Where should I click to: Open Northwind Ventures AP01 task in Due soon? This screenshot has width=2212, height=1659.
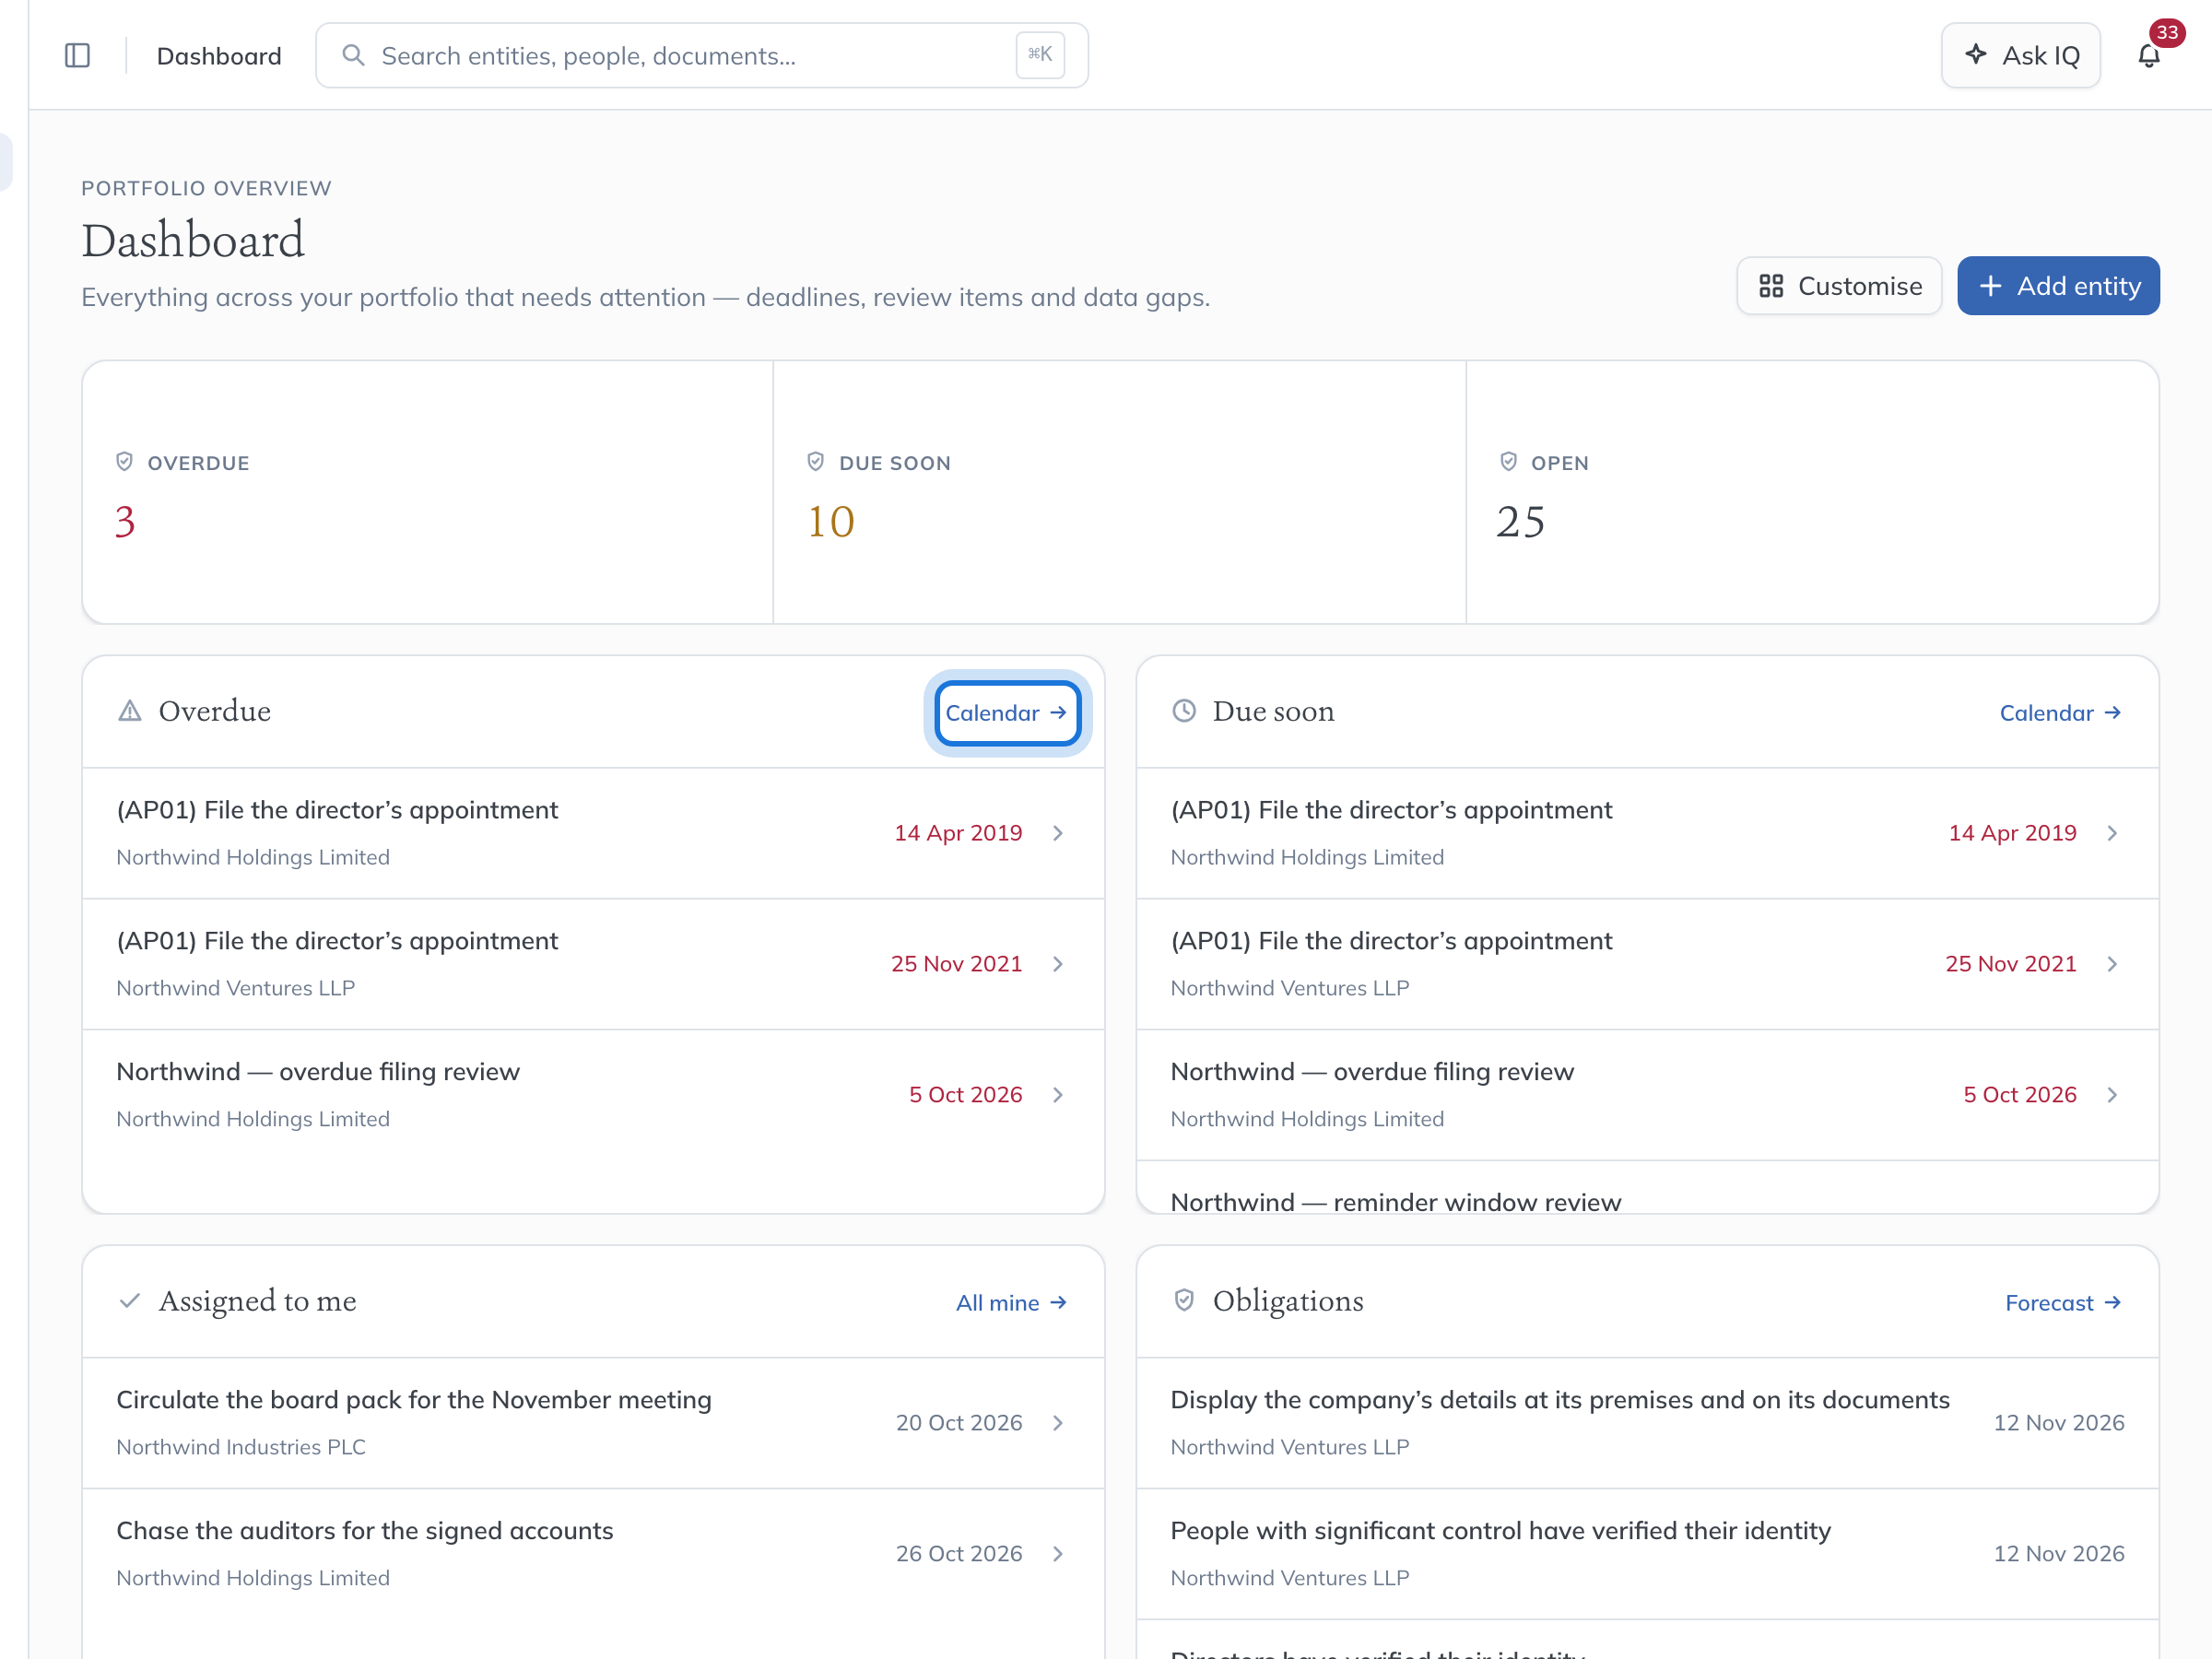(x=1647, y=964)
